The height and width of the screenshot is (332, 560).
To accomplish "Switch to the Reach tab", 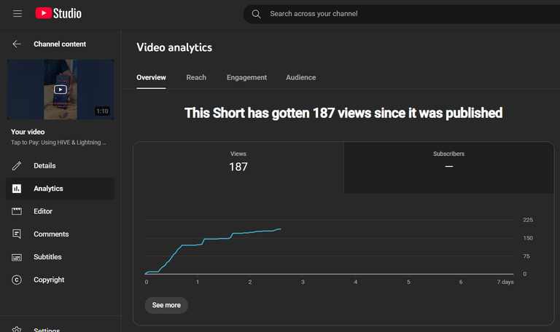I will pos(196,77).
